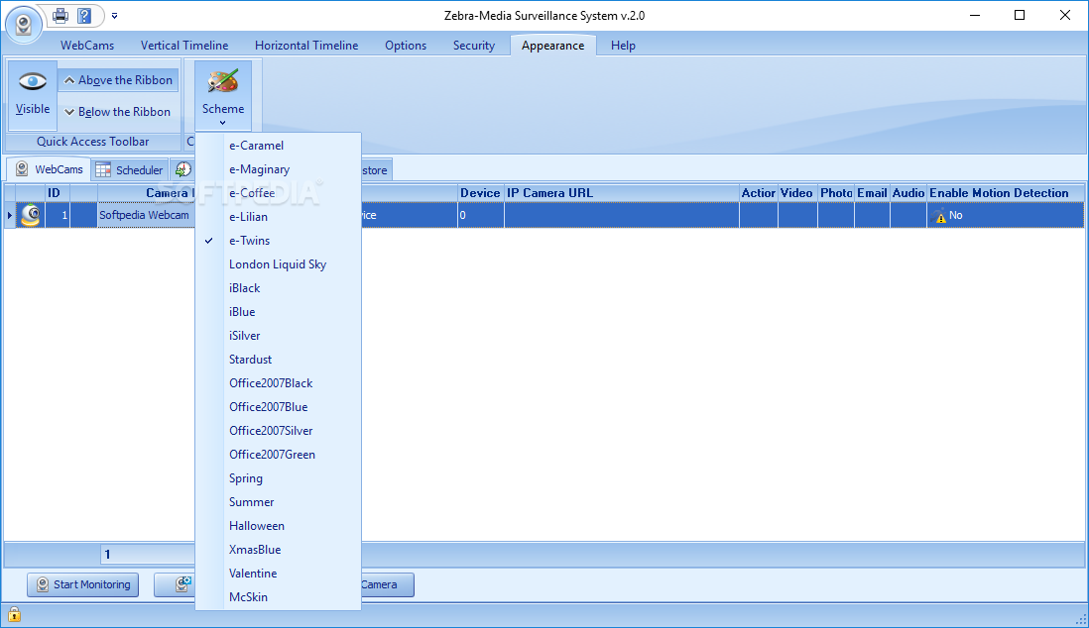Viewport: 1089px width, 628px height.
Task: Open the Options ribbon tab
Action: click(406, 46)
